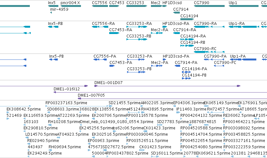Select the 521469 feature

coord(8,119)
